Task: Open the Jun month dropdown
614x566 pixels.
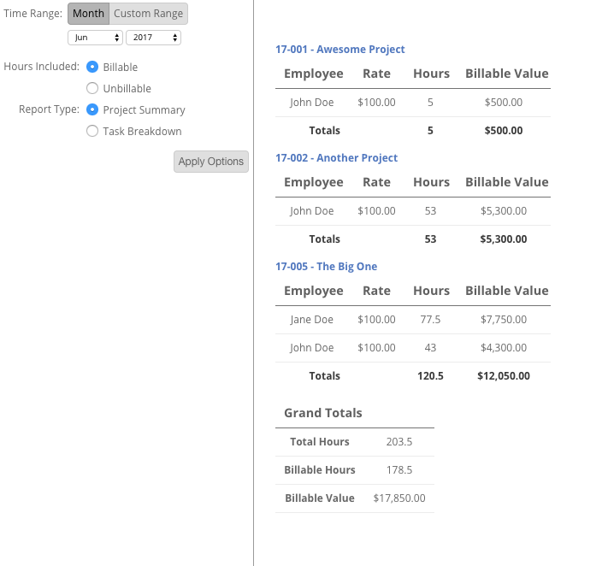Action: point(95,38)
